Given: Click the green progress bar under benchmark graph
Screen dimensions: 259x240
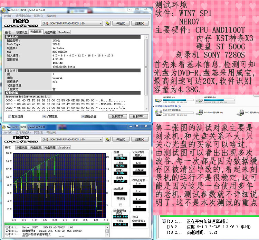Looking at the screenshot, I should click(57, 224).
